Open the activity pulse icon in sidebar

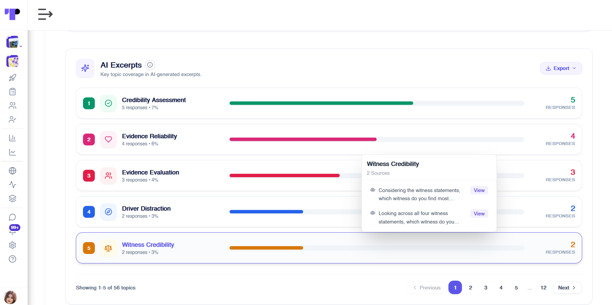(13, 185)
